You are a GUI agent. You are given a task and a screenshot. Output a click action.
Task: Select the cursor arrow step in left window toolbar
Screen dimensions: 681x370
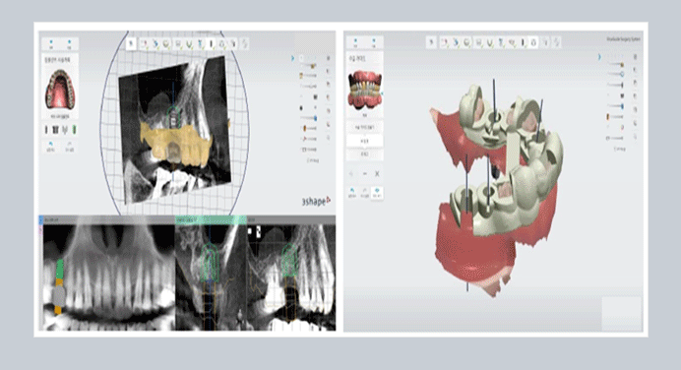coord(132,43)
